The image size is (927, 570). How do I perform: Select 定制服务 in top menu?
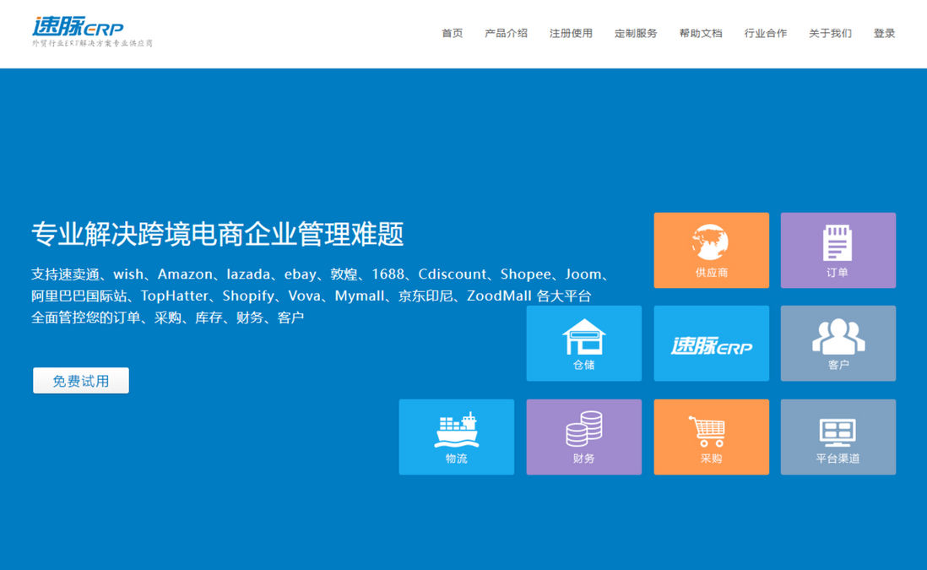click(636, 33)
